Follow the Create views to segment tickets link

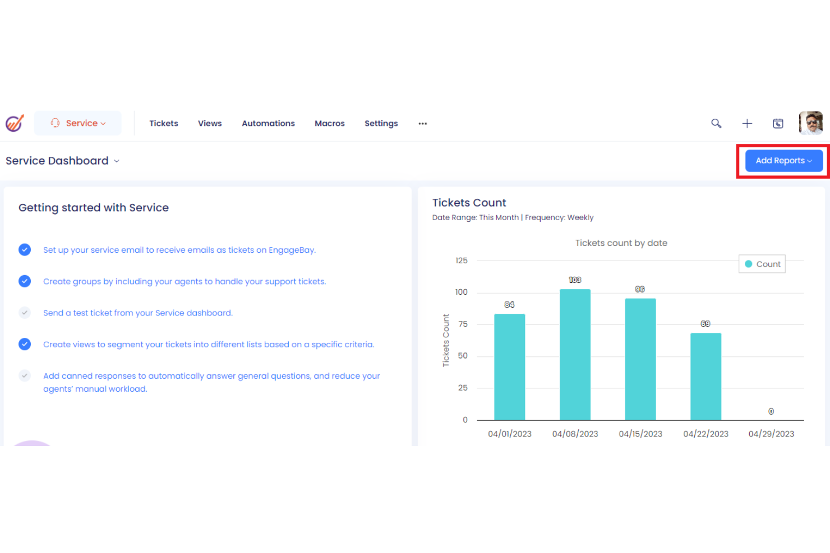pos(209,344)
